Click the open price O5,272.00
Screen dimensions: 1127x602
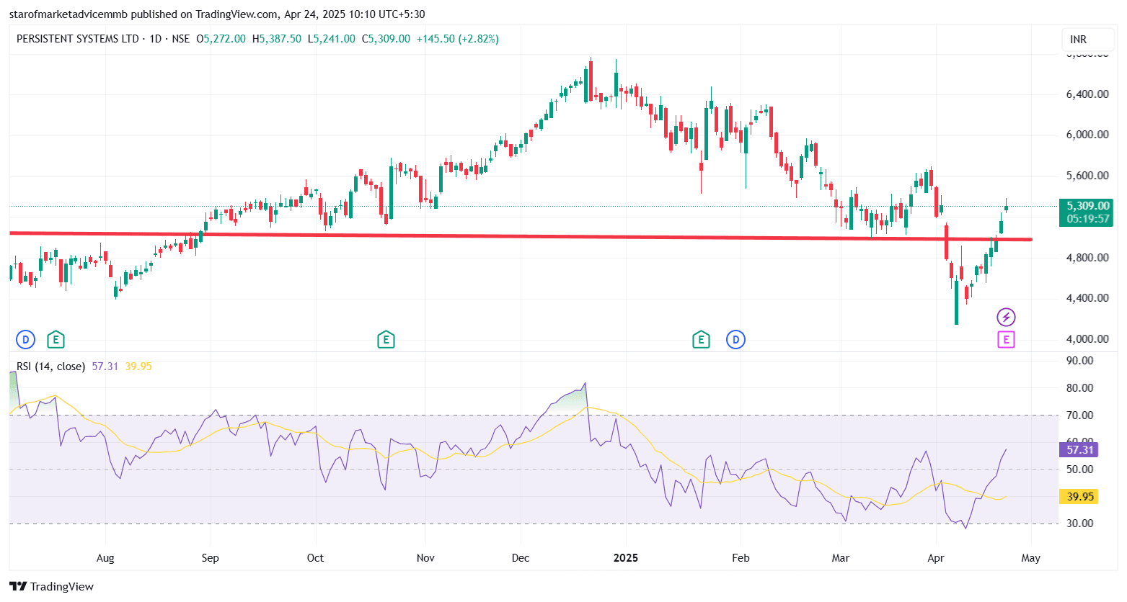221,39
